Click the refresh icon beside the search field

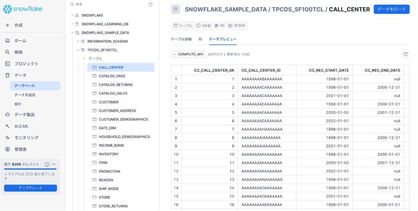[x=151, y=4]
